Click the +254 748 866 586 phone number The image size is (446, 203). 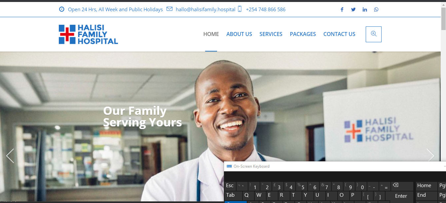[266, 10]
